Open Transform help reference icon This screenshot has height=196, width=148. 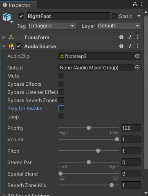[x=121, y=37]
